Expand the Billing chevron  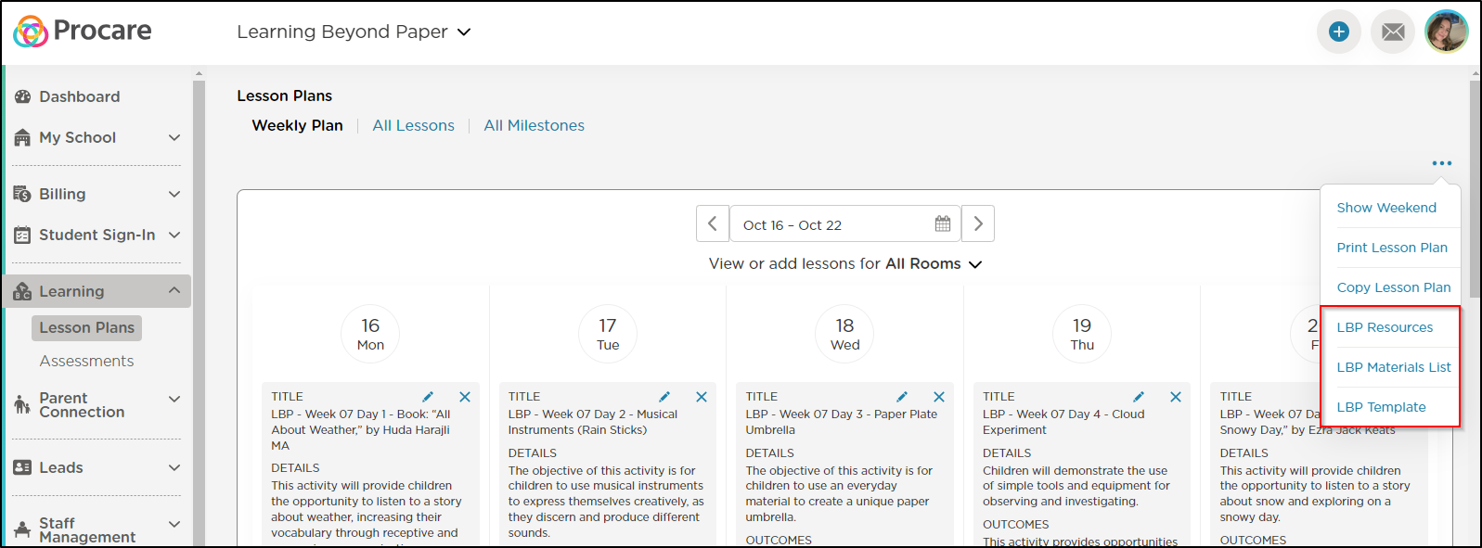[x=174, y=194]
